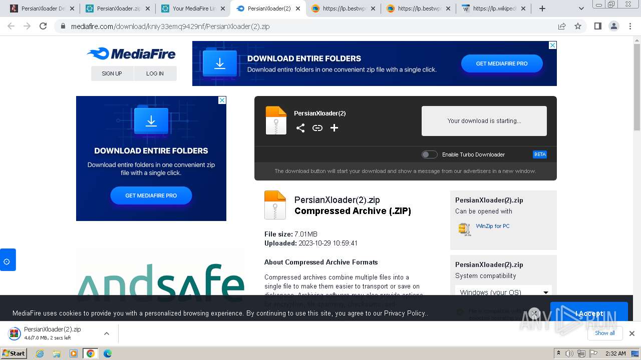Switch to Your MediaFire Link tab
The width and height of the screenshot is (641, 360).
pos(193,8)
